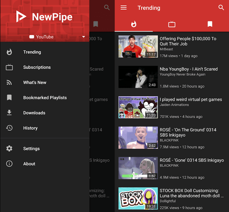This screenshot has width=229, height=212.
Task: Open the hamburger menu on the Trending screen
Action: [123, 8]
